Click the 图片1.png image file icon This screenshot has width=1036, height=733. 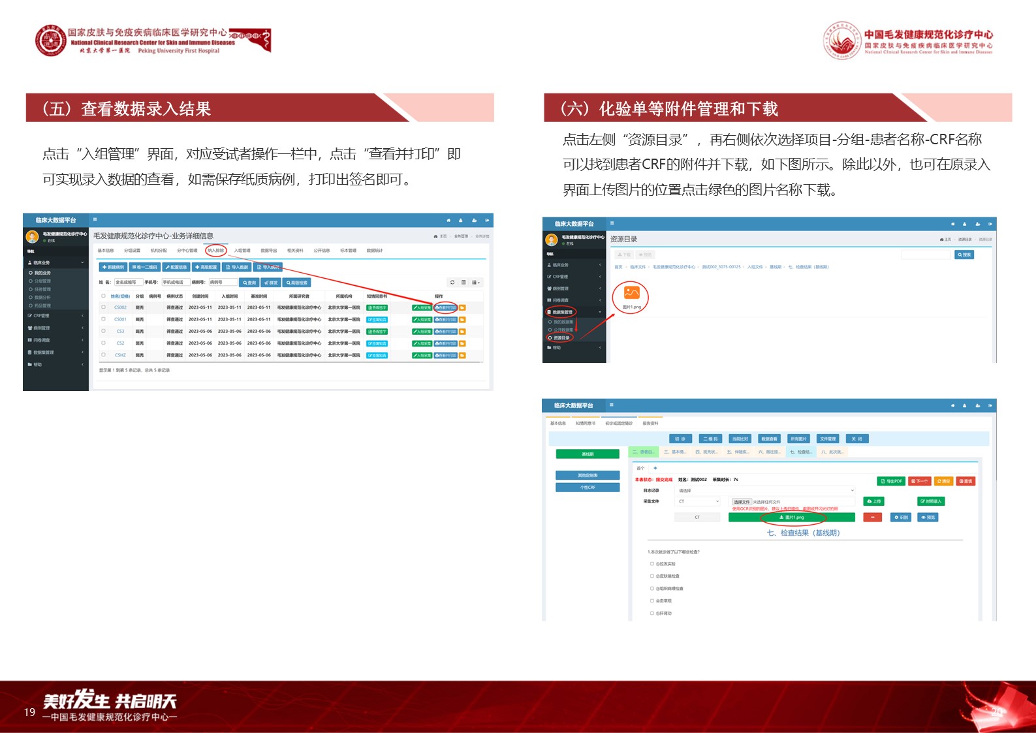[631, 294]
